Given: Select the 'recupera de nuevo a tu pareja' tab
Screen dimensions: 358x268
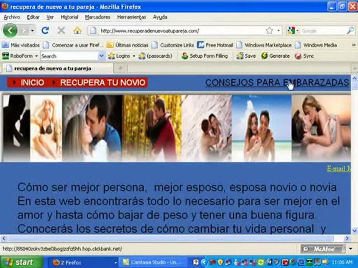Looking at the screenshot, I should [57, 68].
